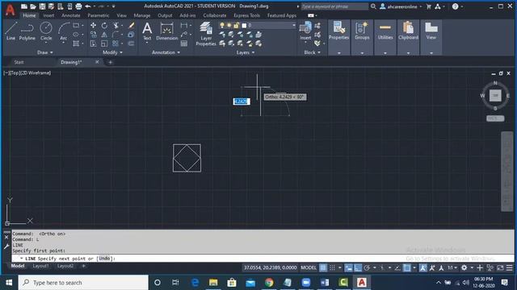
Task: Toggle annotation visibility in status bar
Action: tap(423, 268)
